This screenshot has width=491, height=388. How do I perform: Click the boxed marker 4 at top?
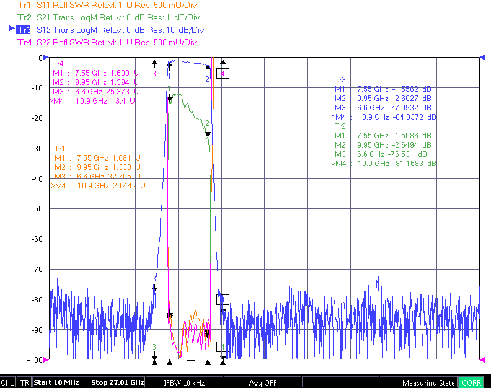tap(223, 74)
